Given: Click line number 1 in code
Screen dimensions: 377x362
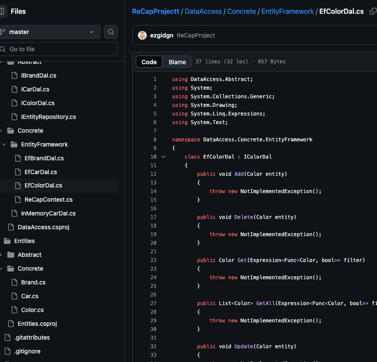Looking at the screenshot, I should [x=155, y=79].
